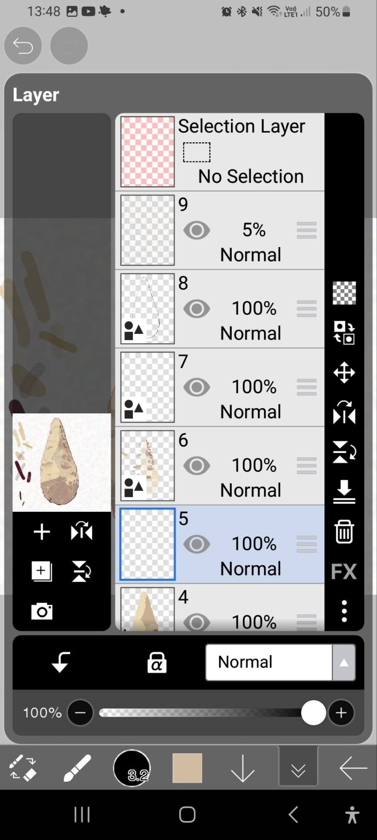This screenshot has height=840, width=377.
Task: Tap the canvas preview thumbnail
Action: coord(62,462)
